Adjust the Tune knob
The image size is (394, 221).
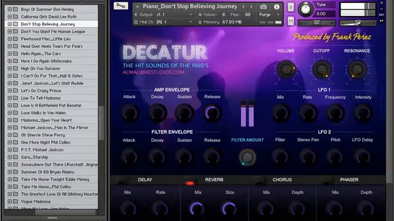click(305, 9)
